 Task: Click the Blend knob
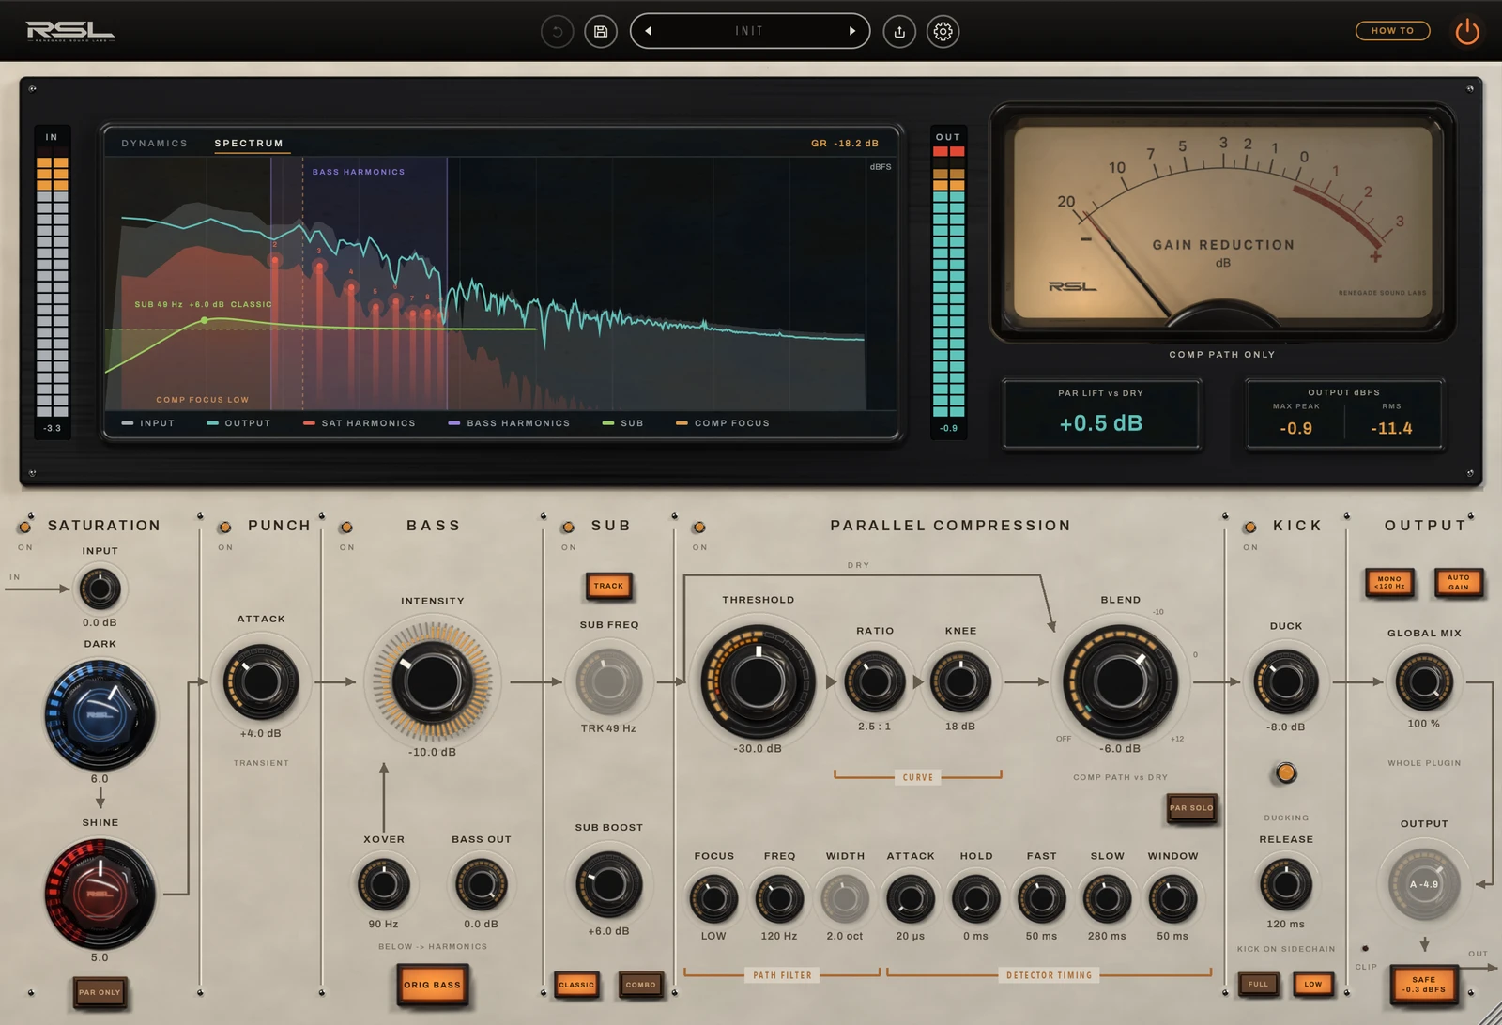(1120, 681)
